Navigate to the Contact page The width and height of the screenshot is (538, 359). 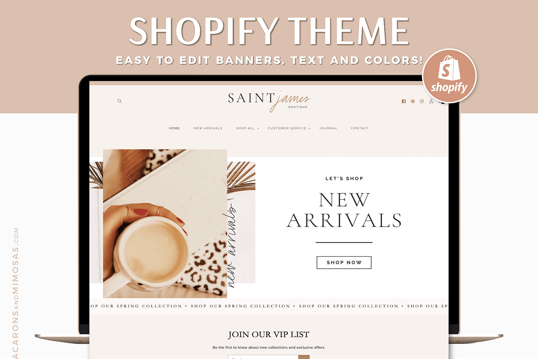coord(360,128)
